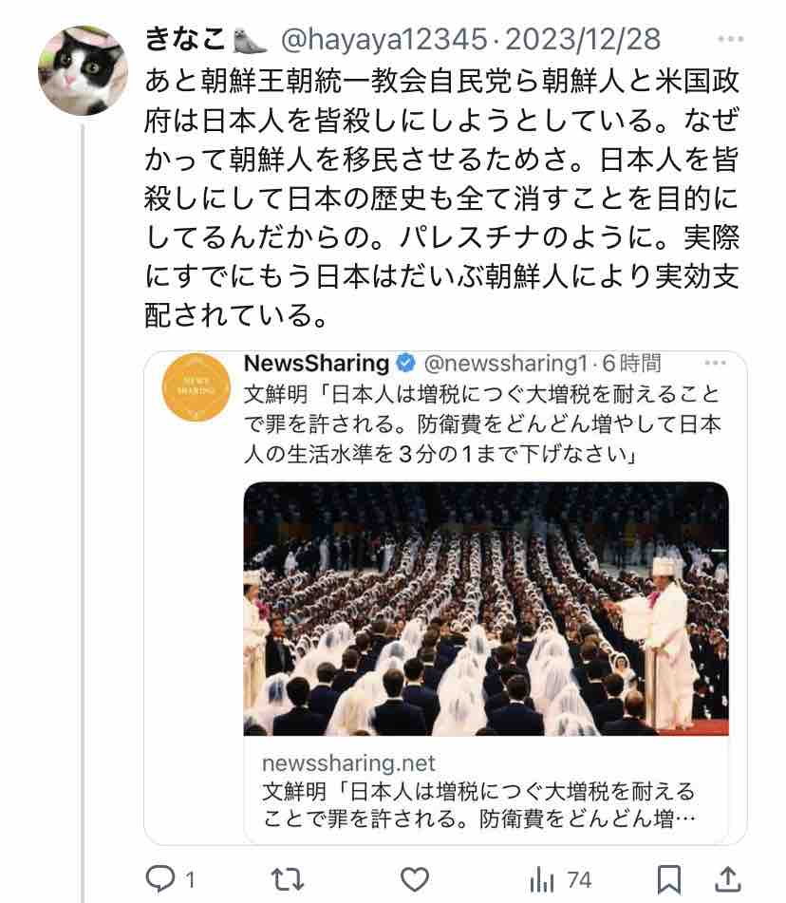The width and height of the screenshot is (786, 903).
Task: Tap the repost arrows icon
Action: tap(287, 879)
